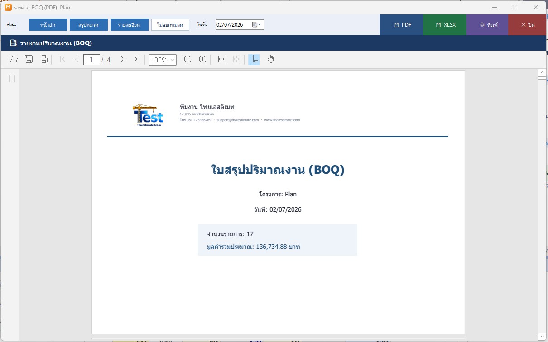Minimize the report window
548x342 pixels.
[494, 7]
